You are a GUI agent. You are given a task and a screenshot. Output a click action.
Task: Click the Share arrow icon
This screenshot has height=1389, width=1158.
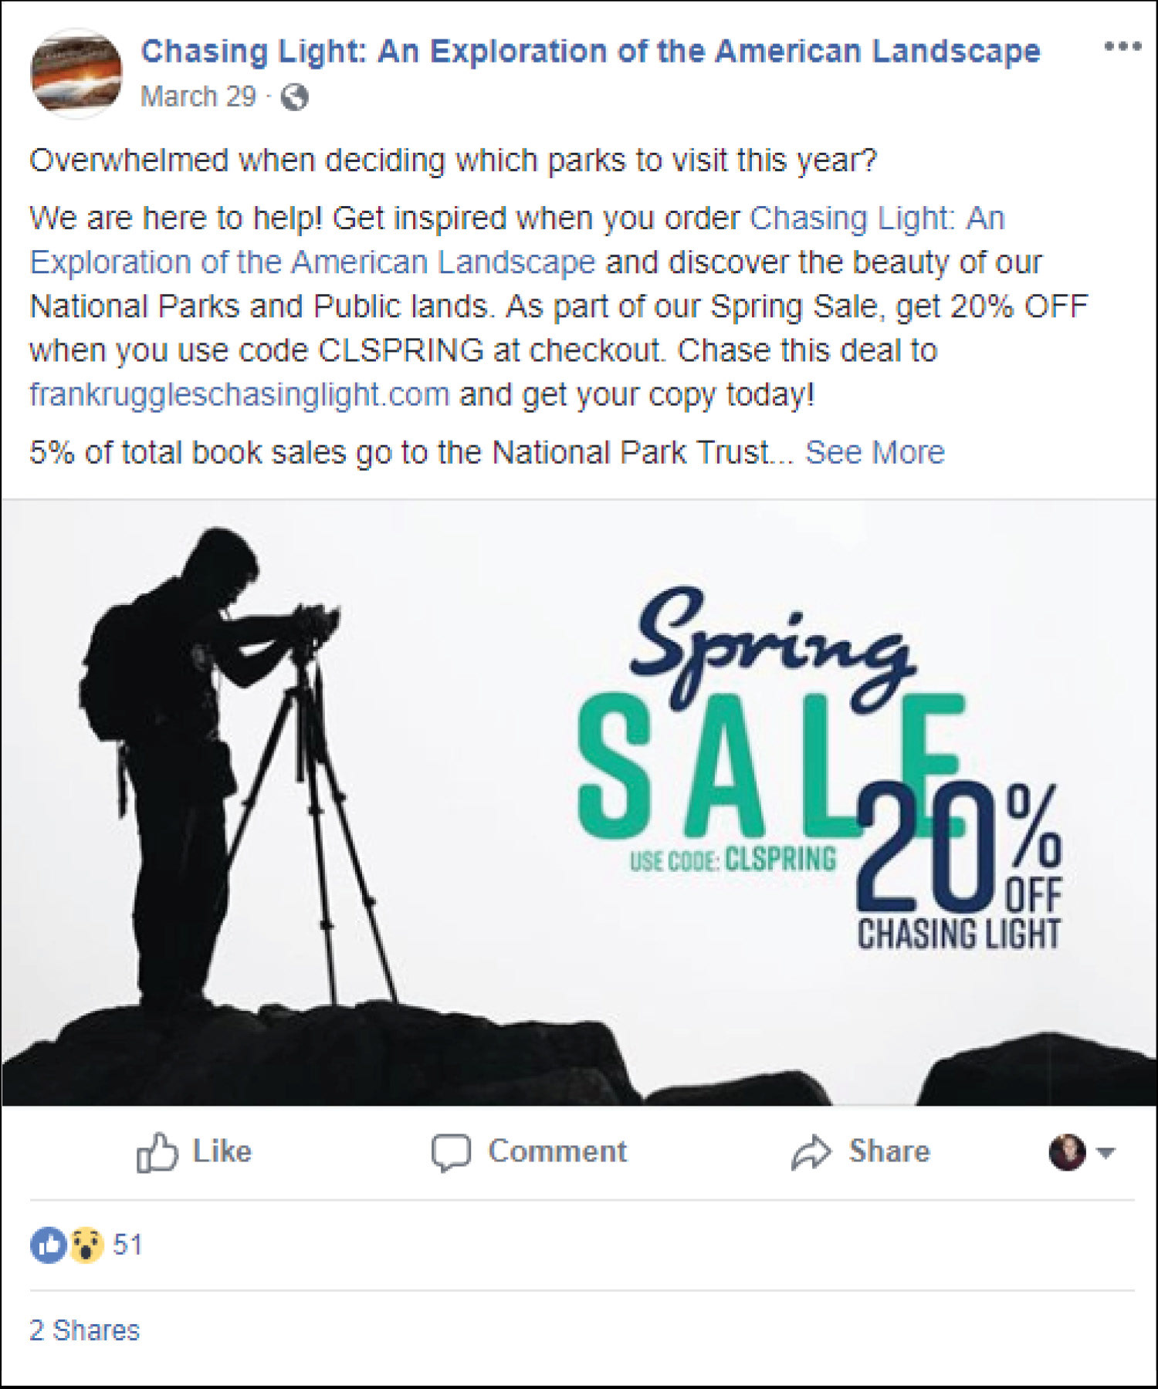pos(811,1153)
